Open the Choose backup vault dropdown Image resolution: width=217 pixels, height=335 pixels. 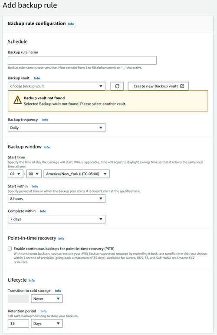point(56,86)
